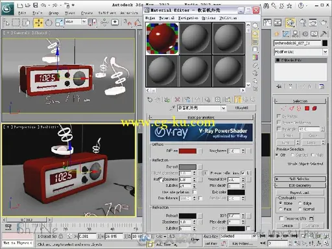
Task: Open the 3ds Max application button
Action: pyautogui.click(x=7, y=8)
